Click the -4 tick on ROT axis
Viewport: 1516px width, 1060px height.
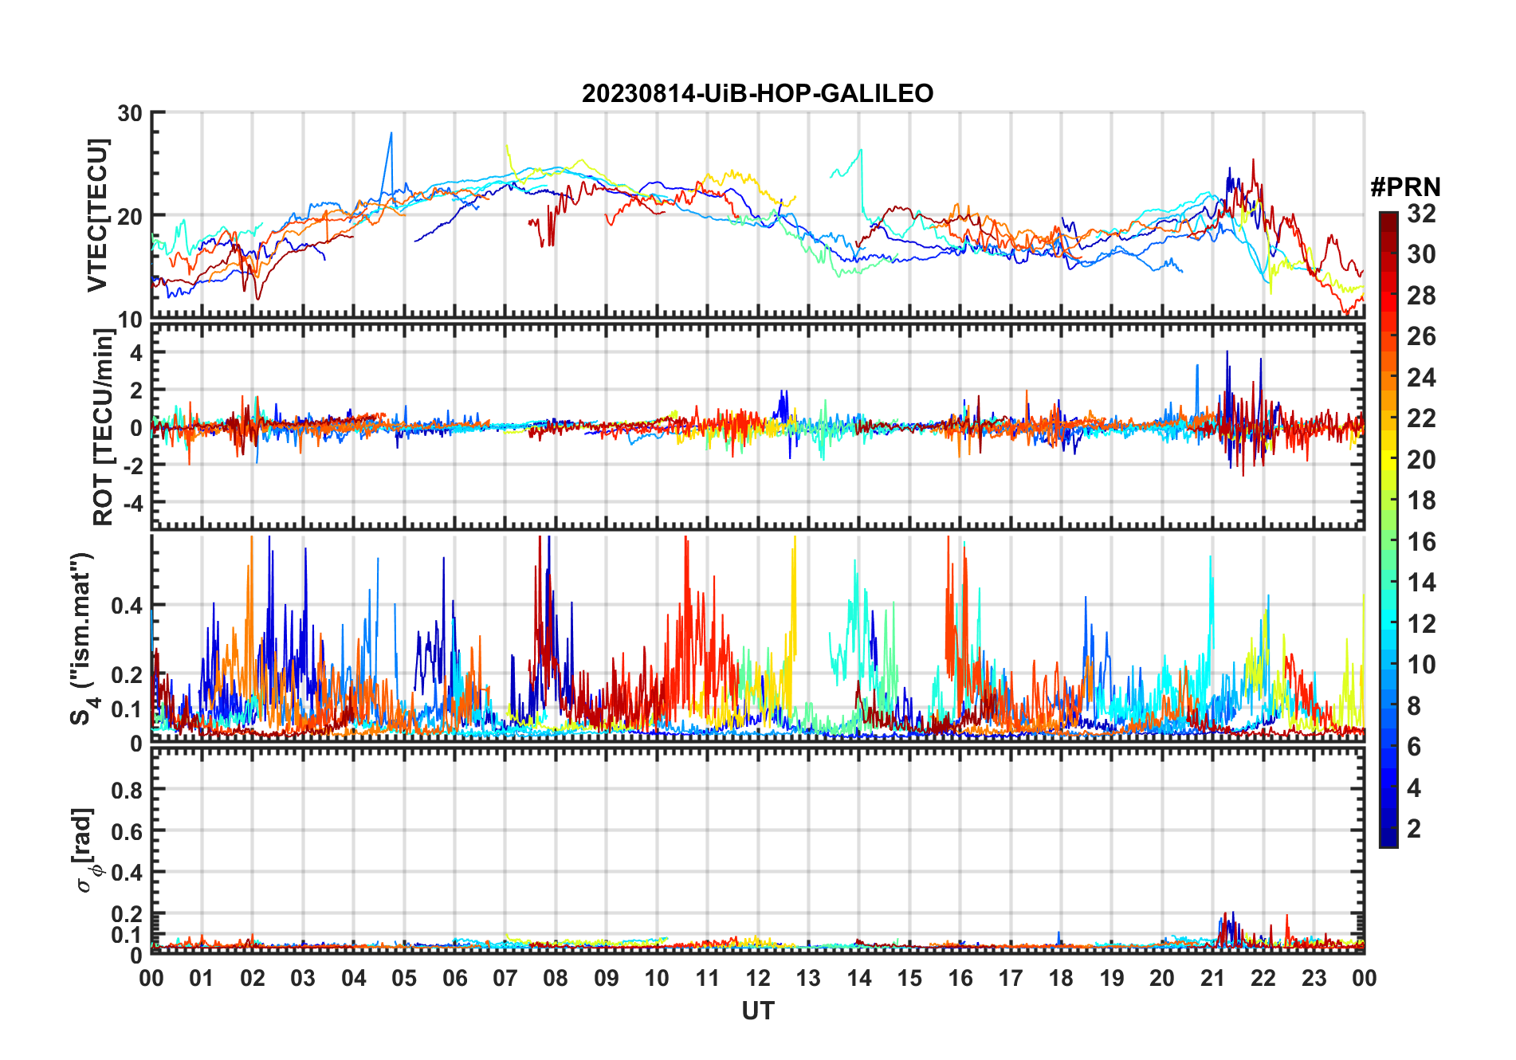click(130, 504)
